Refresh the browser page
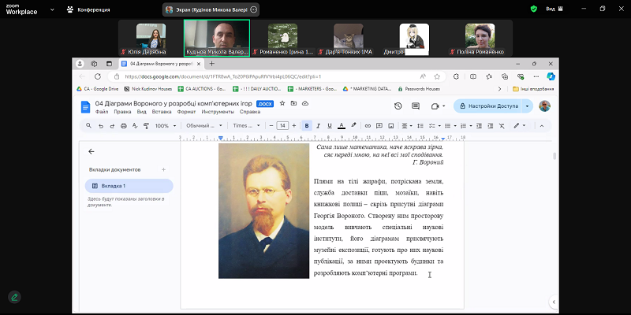This screenshot has width=631, height=315. click(97, 76)
